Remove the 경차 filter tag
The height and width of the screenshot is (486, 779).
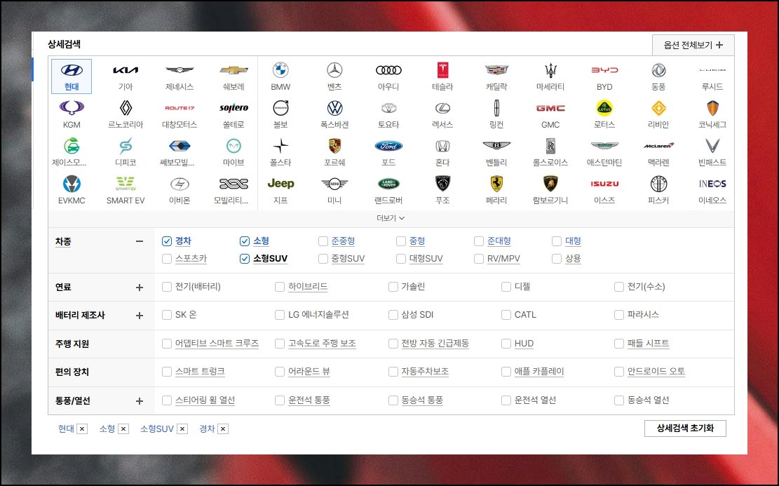pyautogui.click(x=223, y=429)
